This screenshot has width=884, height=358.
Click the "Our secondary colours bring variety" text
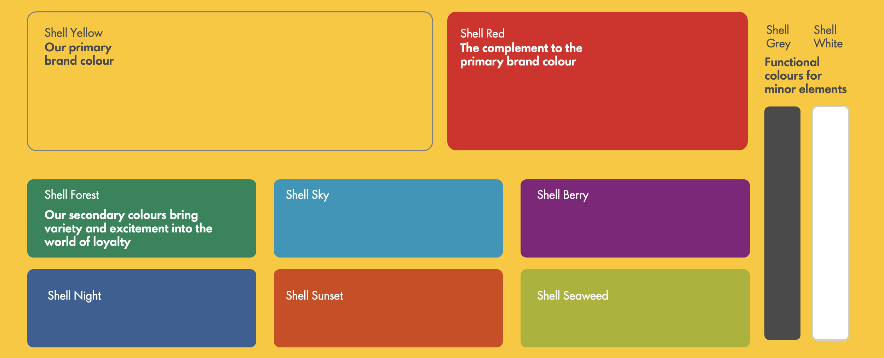(128, 229)
